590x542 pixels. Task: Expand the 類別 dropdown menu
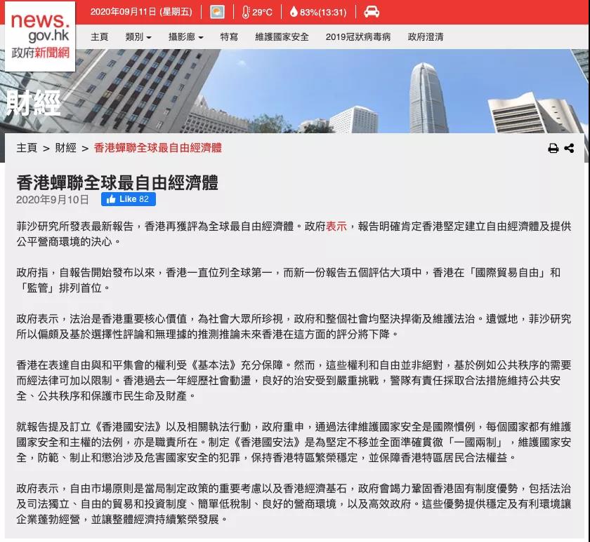138,37
